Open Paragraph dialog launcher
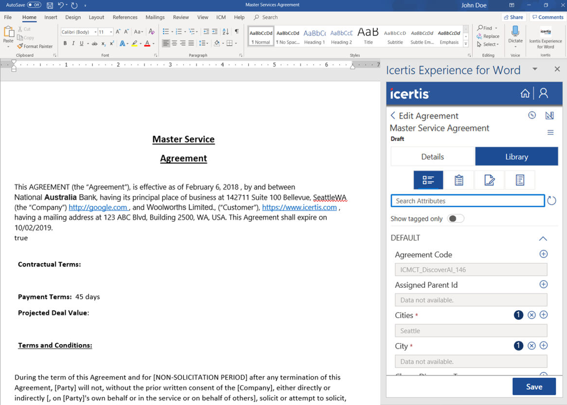 tap(241, 55)
